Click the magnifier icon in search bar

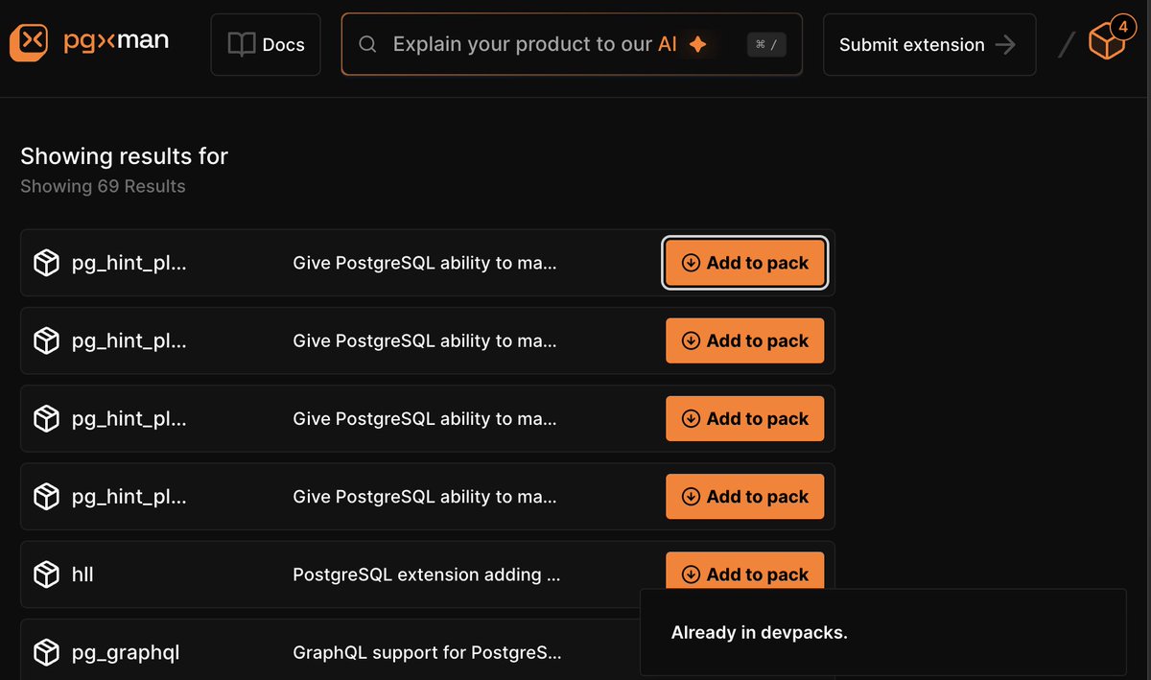coord(367,44)
